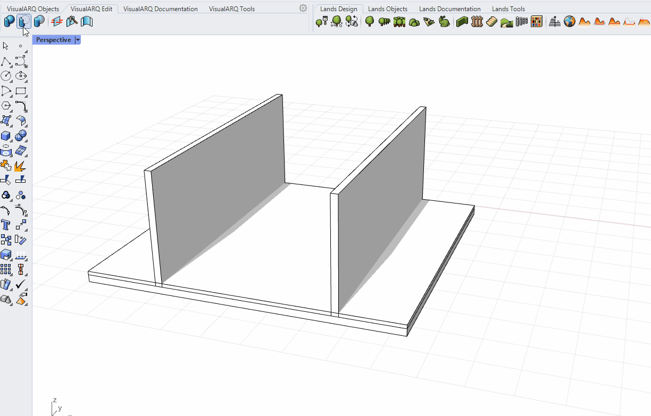This screenshot has height=416, width=651.
Task: Click the trees with rotate arrows icon
Action: coord(352,21)
